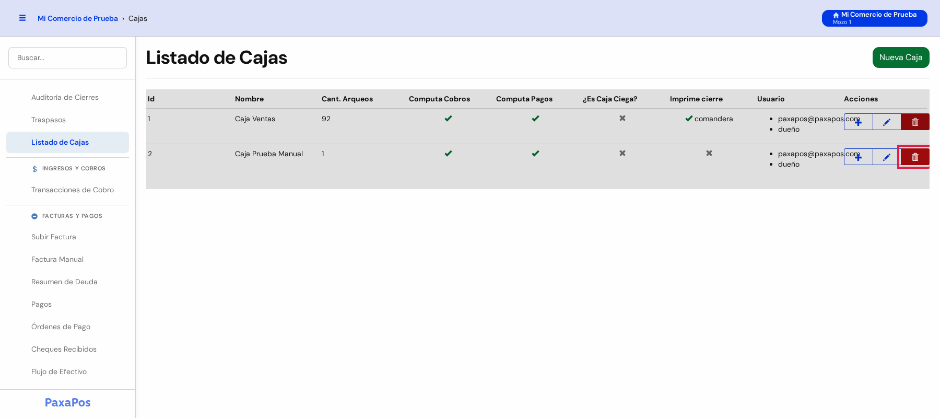Go to Traspasos in the sidebar
This screenshot has height=418, width=940.
tap(67, 120)
